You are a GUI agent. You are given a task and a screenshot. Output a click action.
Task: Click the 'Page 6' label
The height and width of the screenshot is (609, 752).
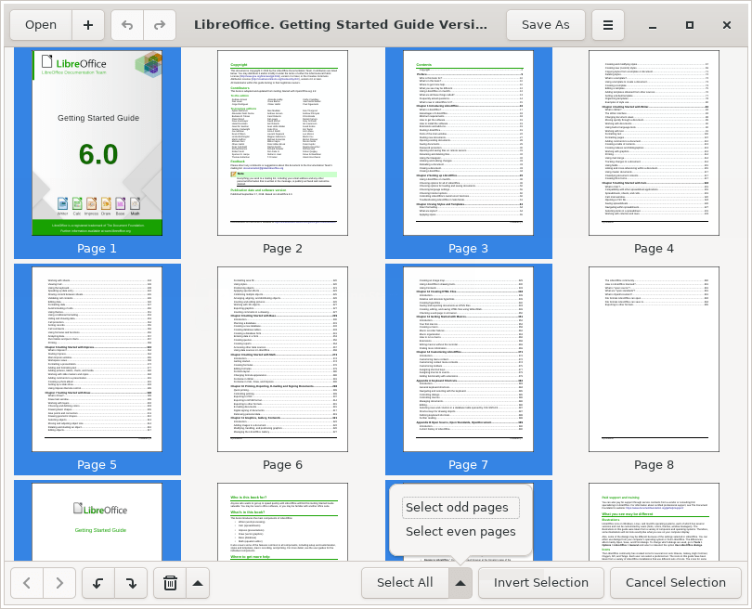[282, 465]
